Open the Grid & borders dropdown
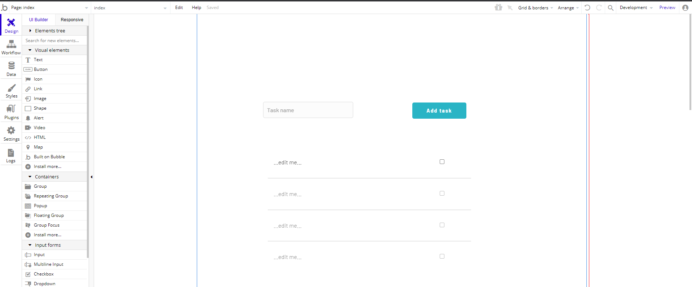The image size is (692, 287). (535, 8)
